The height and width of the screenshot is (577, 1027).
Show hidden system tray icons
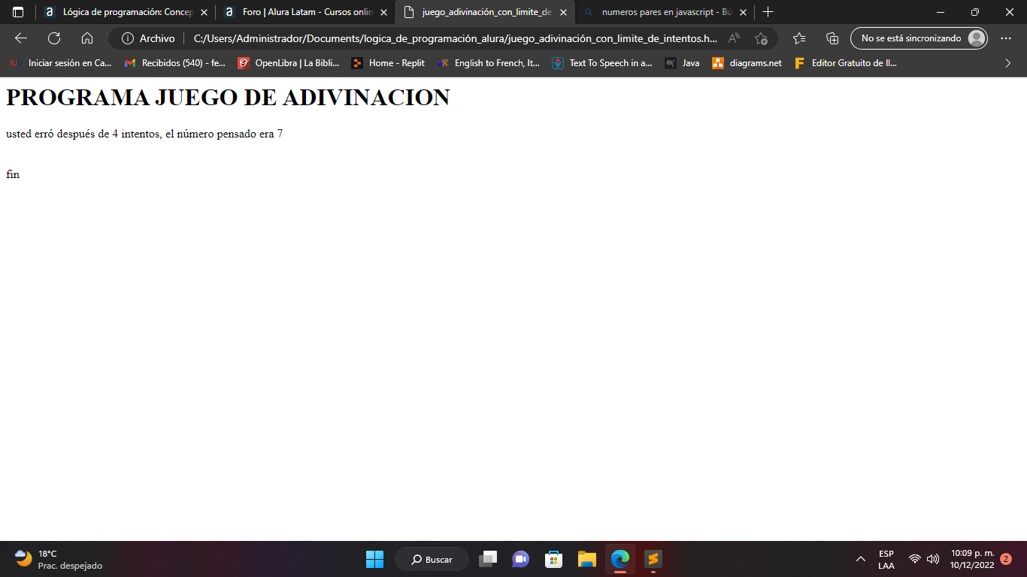(x=861, y=559)
